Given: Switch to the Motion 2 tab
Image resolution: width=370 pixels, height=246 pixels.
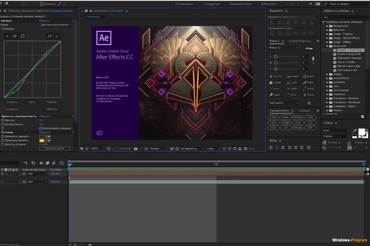Looking at the screenshot, I should (274, 41).
